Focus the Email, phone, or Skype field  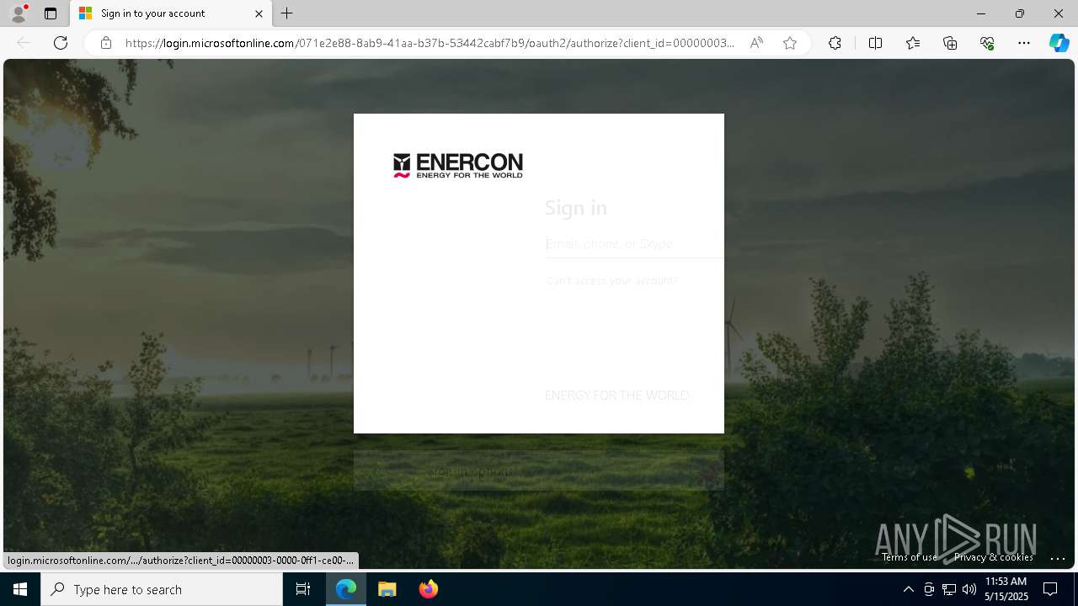coord(634,243)
